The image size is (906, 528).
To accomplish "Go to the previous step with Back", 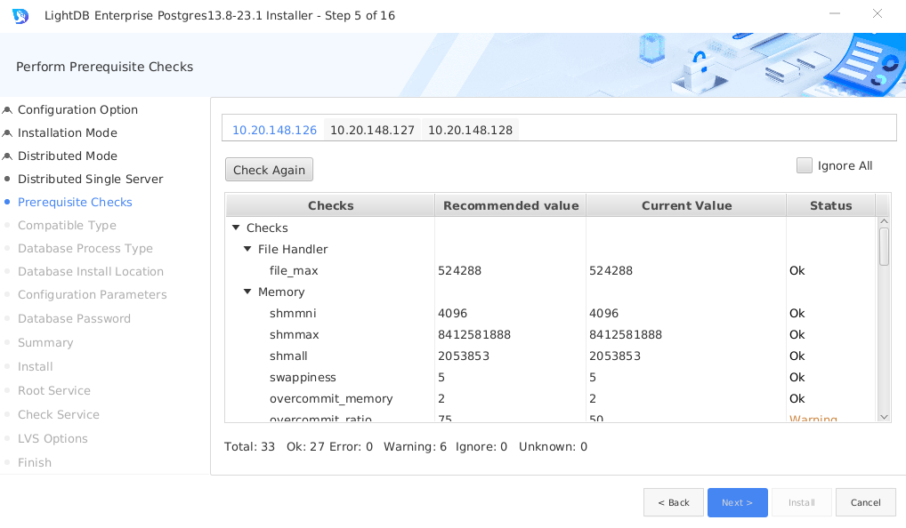I will tap(674, 502).
